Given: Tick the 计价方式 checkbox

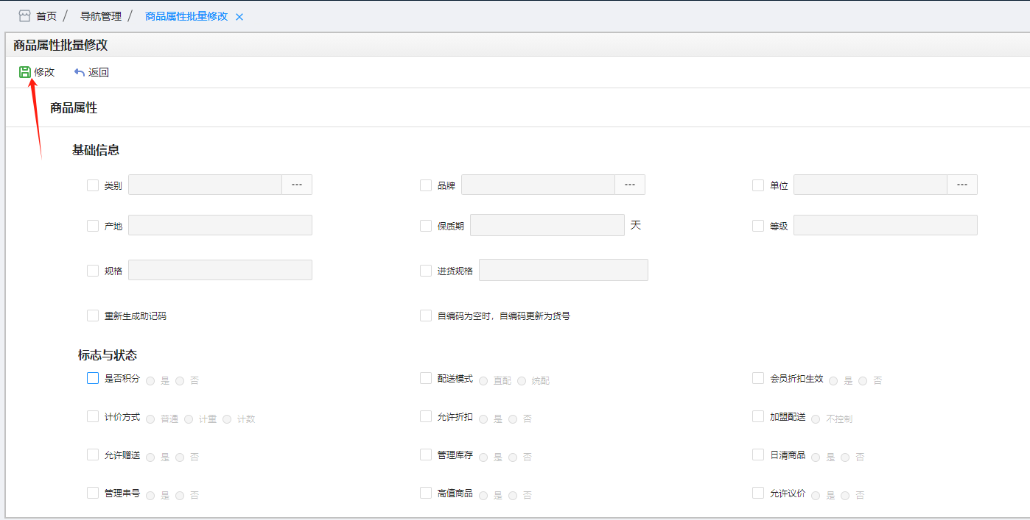Looking at the screenshot, I should click(93, 416).
